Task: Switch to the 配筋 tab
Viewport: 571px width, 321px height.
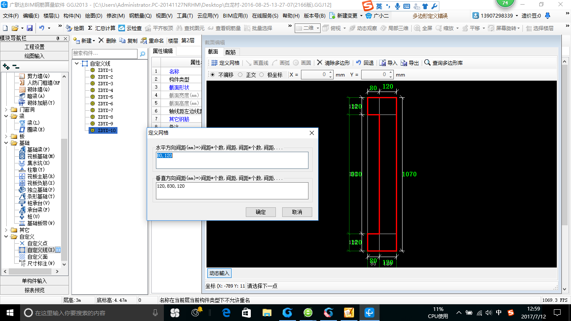Action: tap(230, 52)
